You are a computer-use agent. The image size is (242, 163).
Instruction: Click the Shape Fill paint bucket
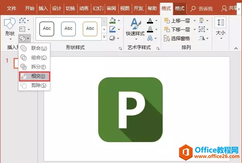coord(112,20)
